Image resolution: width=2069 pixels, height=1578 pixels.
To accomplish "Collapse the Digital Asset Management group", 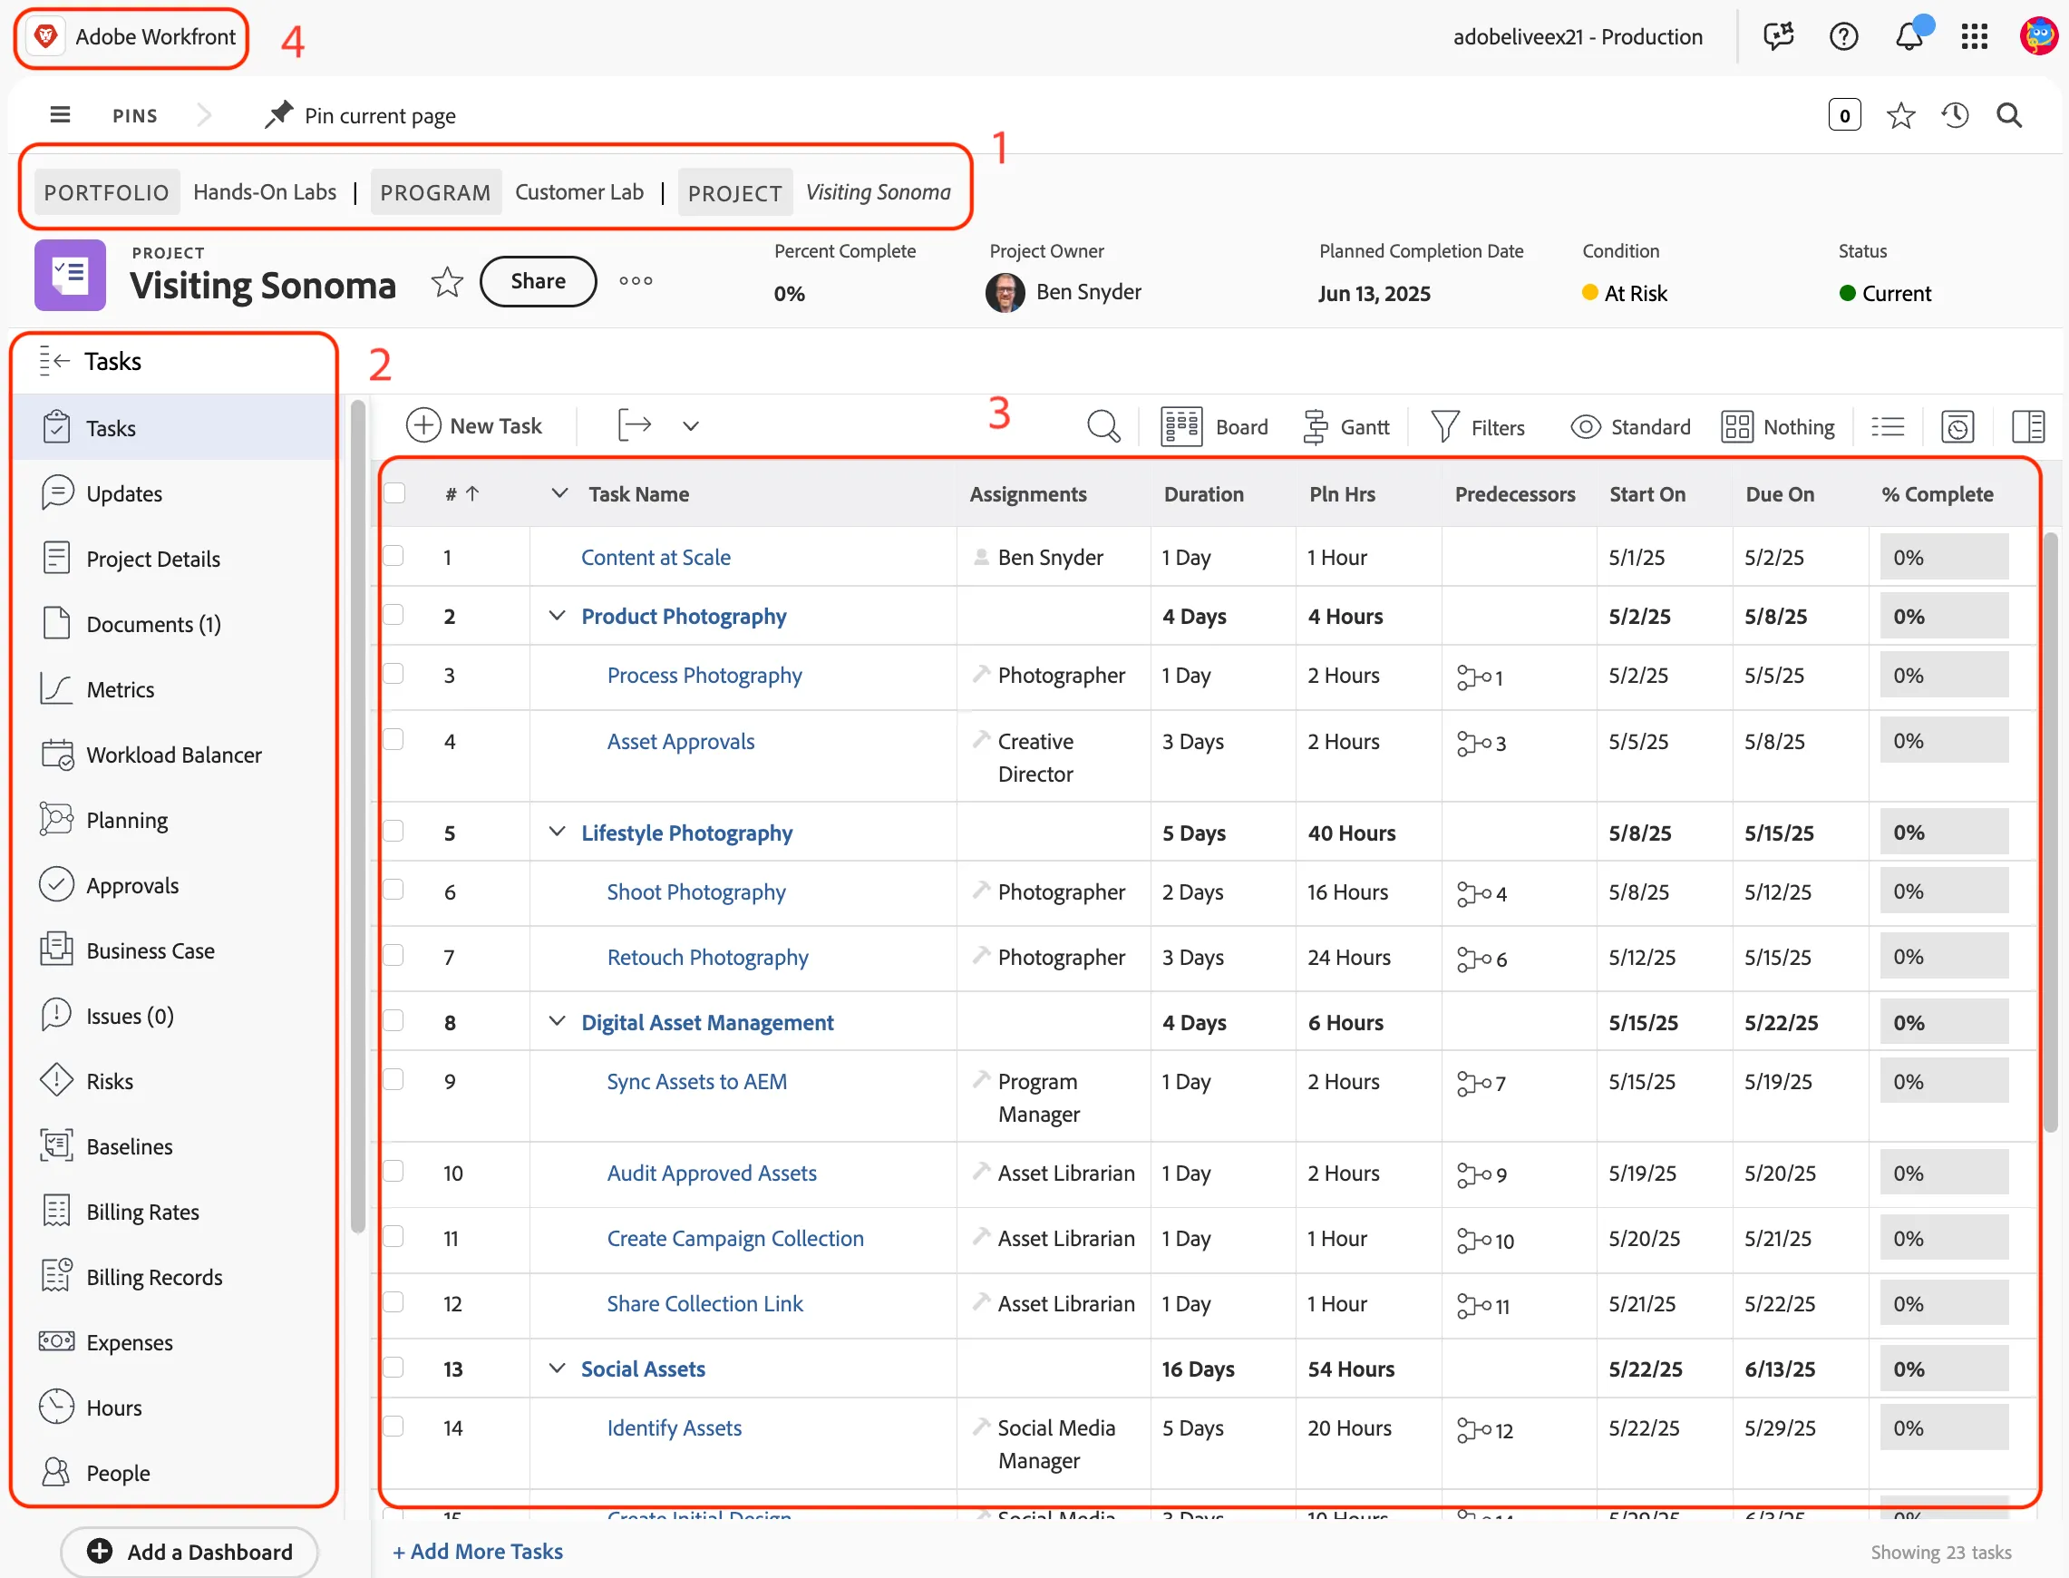I will tap(557, 1021).
